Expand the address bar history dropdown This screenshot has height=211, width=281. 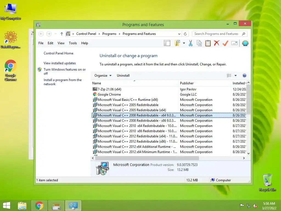coord(179,34)
